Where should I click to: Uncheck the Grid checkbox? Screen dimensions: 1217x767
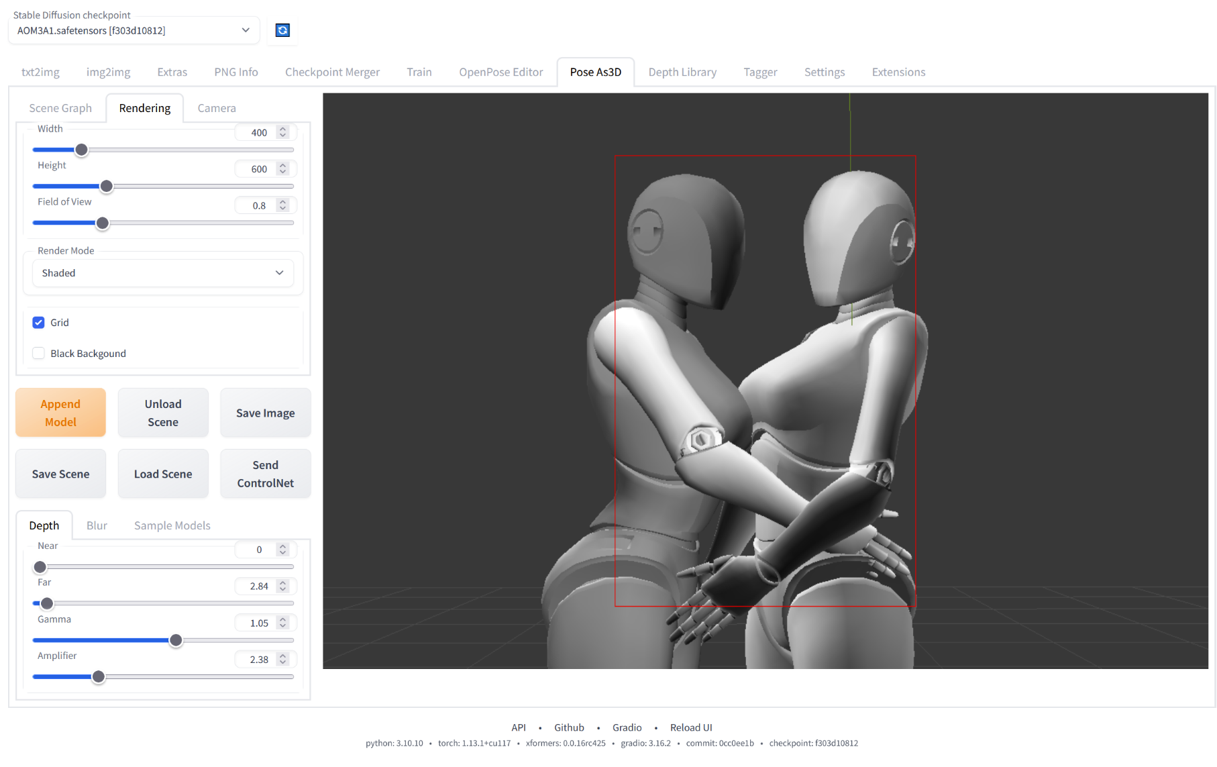[39, 323]
